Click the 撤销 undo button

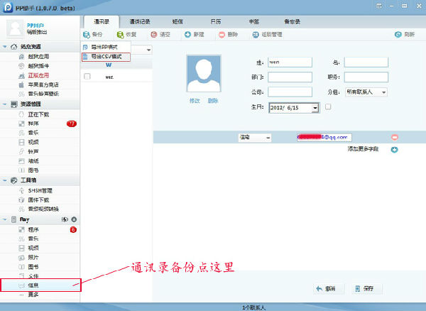click(x=329, y=289)
